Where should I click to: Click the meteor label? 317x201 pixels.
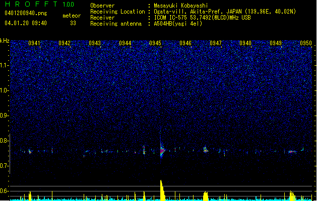pyautogui.click(x=72, y=16)
